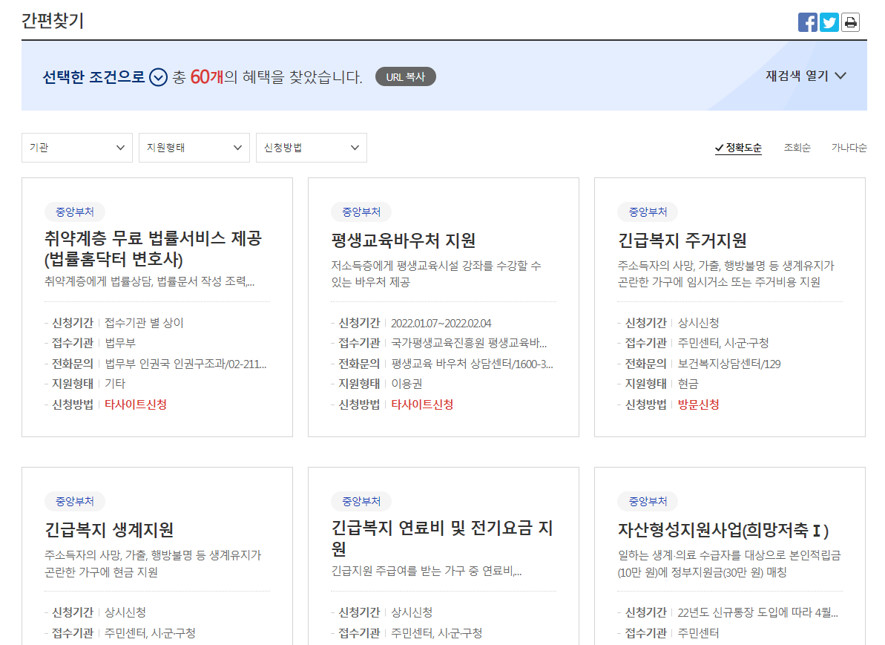This screenshot has width=885, height=645.
Task: Open the 재검색 열기 expander
Action: (806, 76)
